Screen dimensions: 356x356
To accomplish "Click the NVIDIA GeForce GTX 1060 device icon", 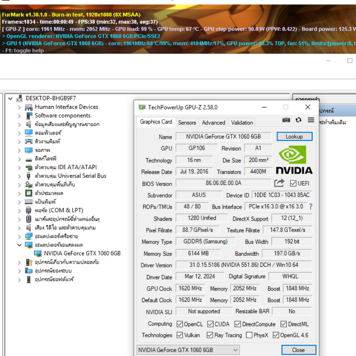I will point(38,253).
